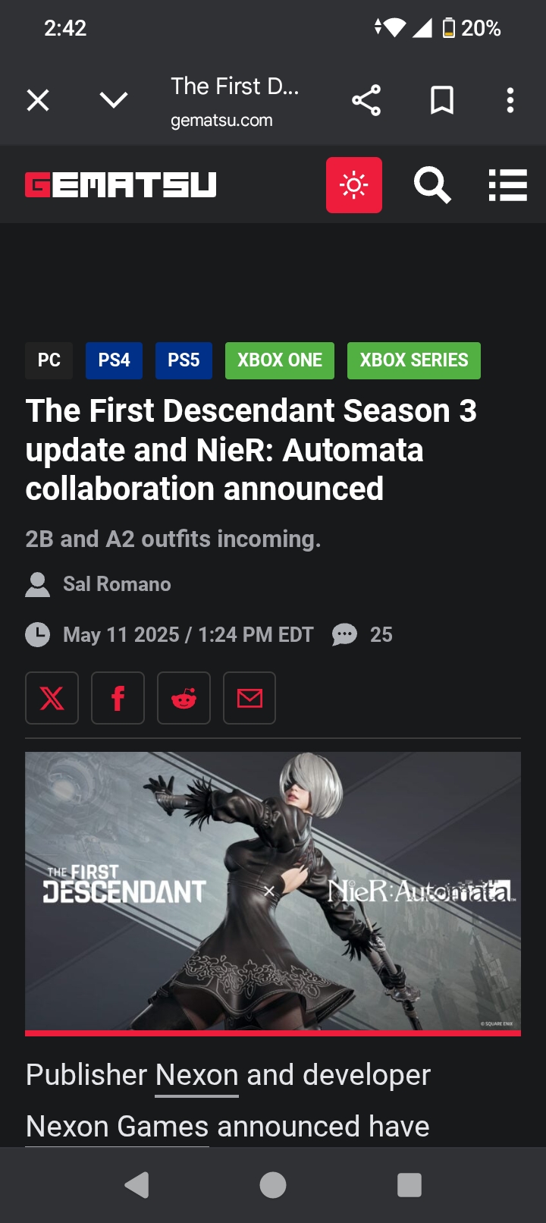Select the XBOX ONE platform tag

(x=280, y=360)
